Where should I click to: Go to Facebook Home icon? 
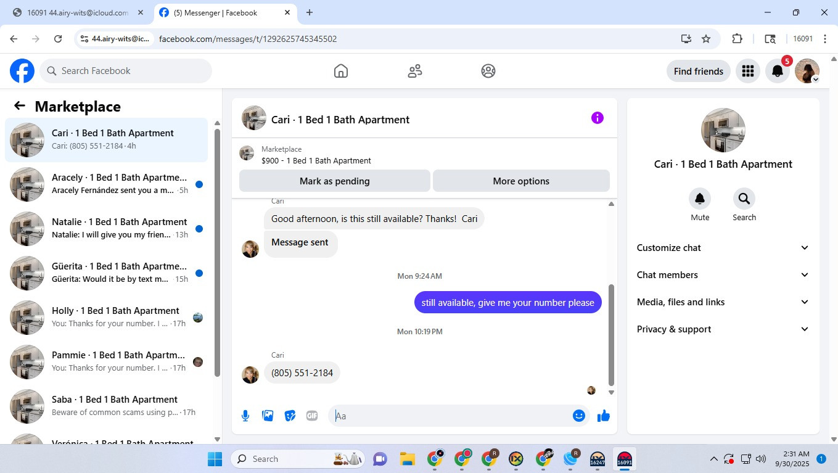pos(341,71)
